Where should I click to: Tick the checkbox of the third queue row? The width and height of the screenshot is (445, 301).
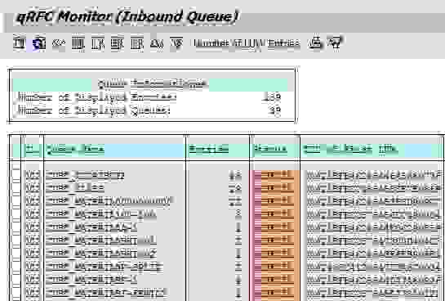click(x=16, y=200)
